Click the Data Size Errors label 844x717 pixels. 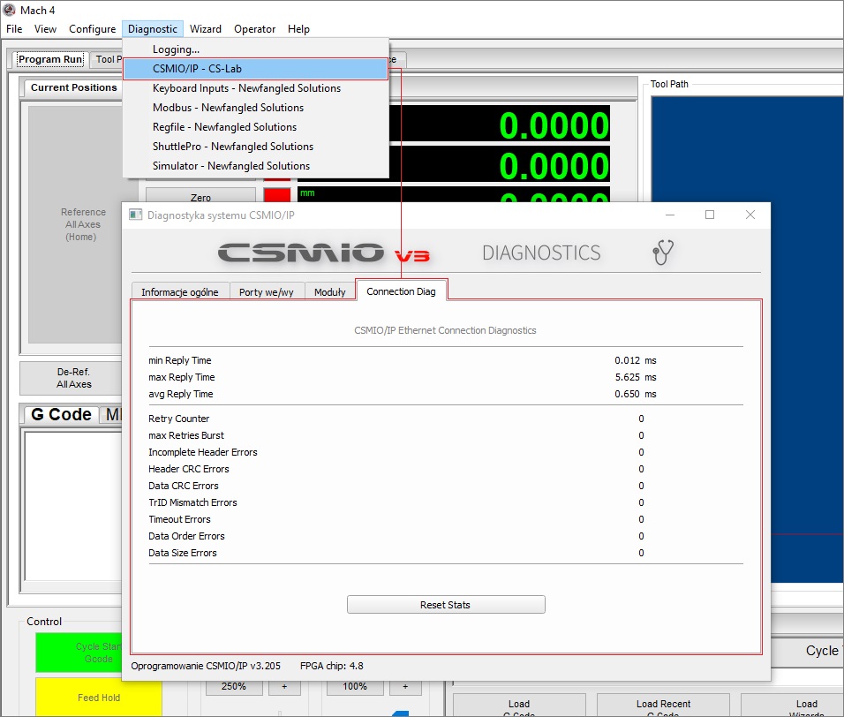[x=183, y=553]
